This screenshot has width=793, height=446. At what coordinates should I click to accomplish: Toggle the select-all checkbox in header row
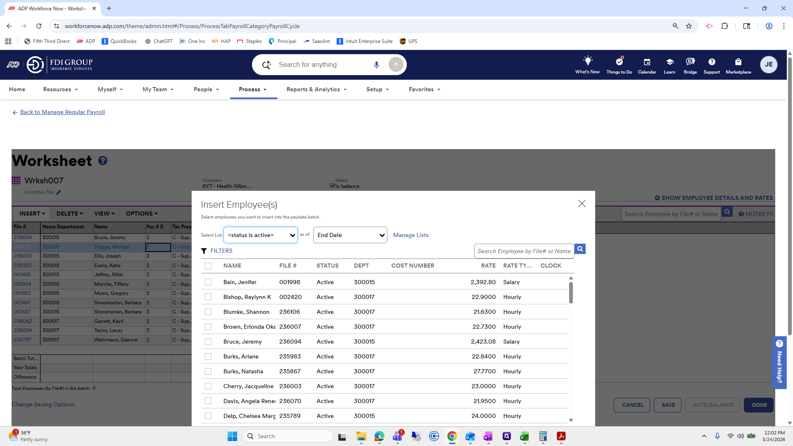point(208,266)
